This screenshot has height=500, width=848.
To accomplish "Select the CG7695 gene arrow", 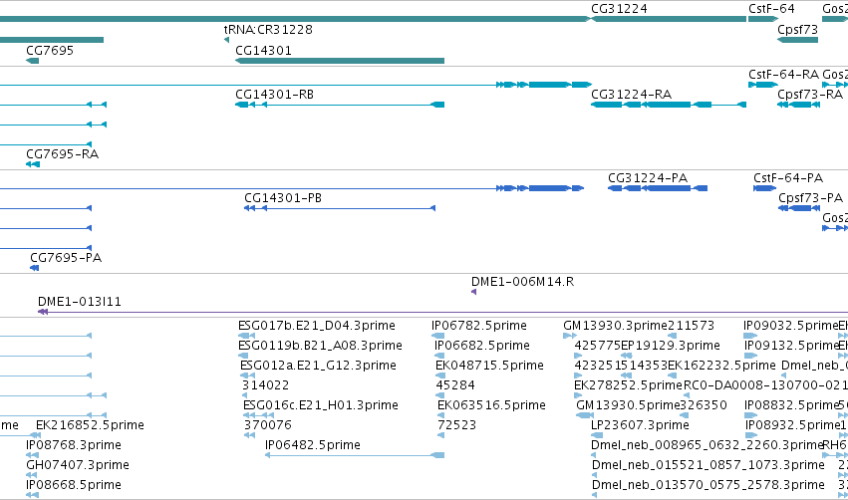I will [x=33, y=61].
